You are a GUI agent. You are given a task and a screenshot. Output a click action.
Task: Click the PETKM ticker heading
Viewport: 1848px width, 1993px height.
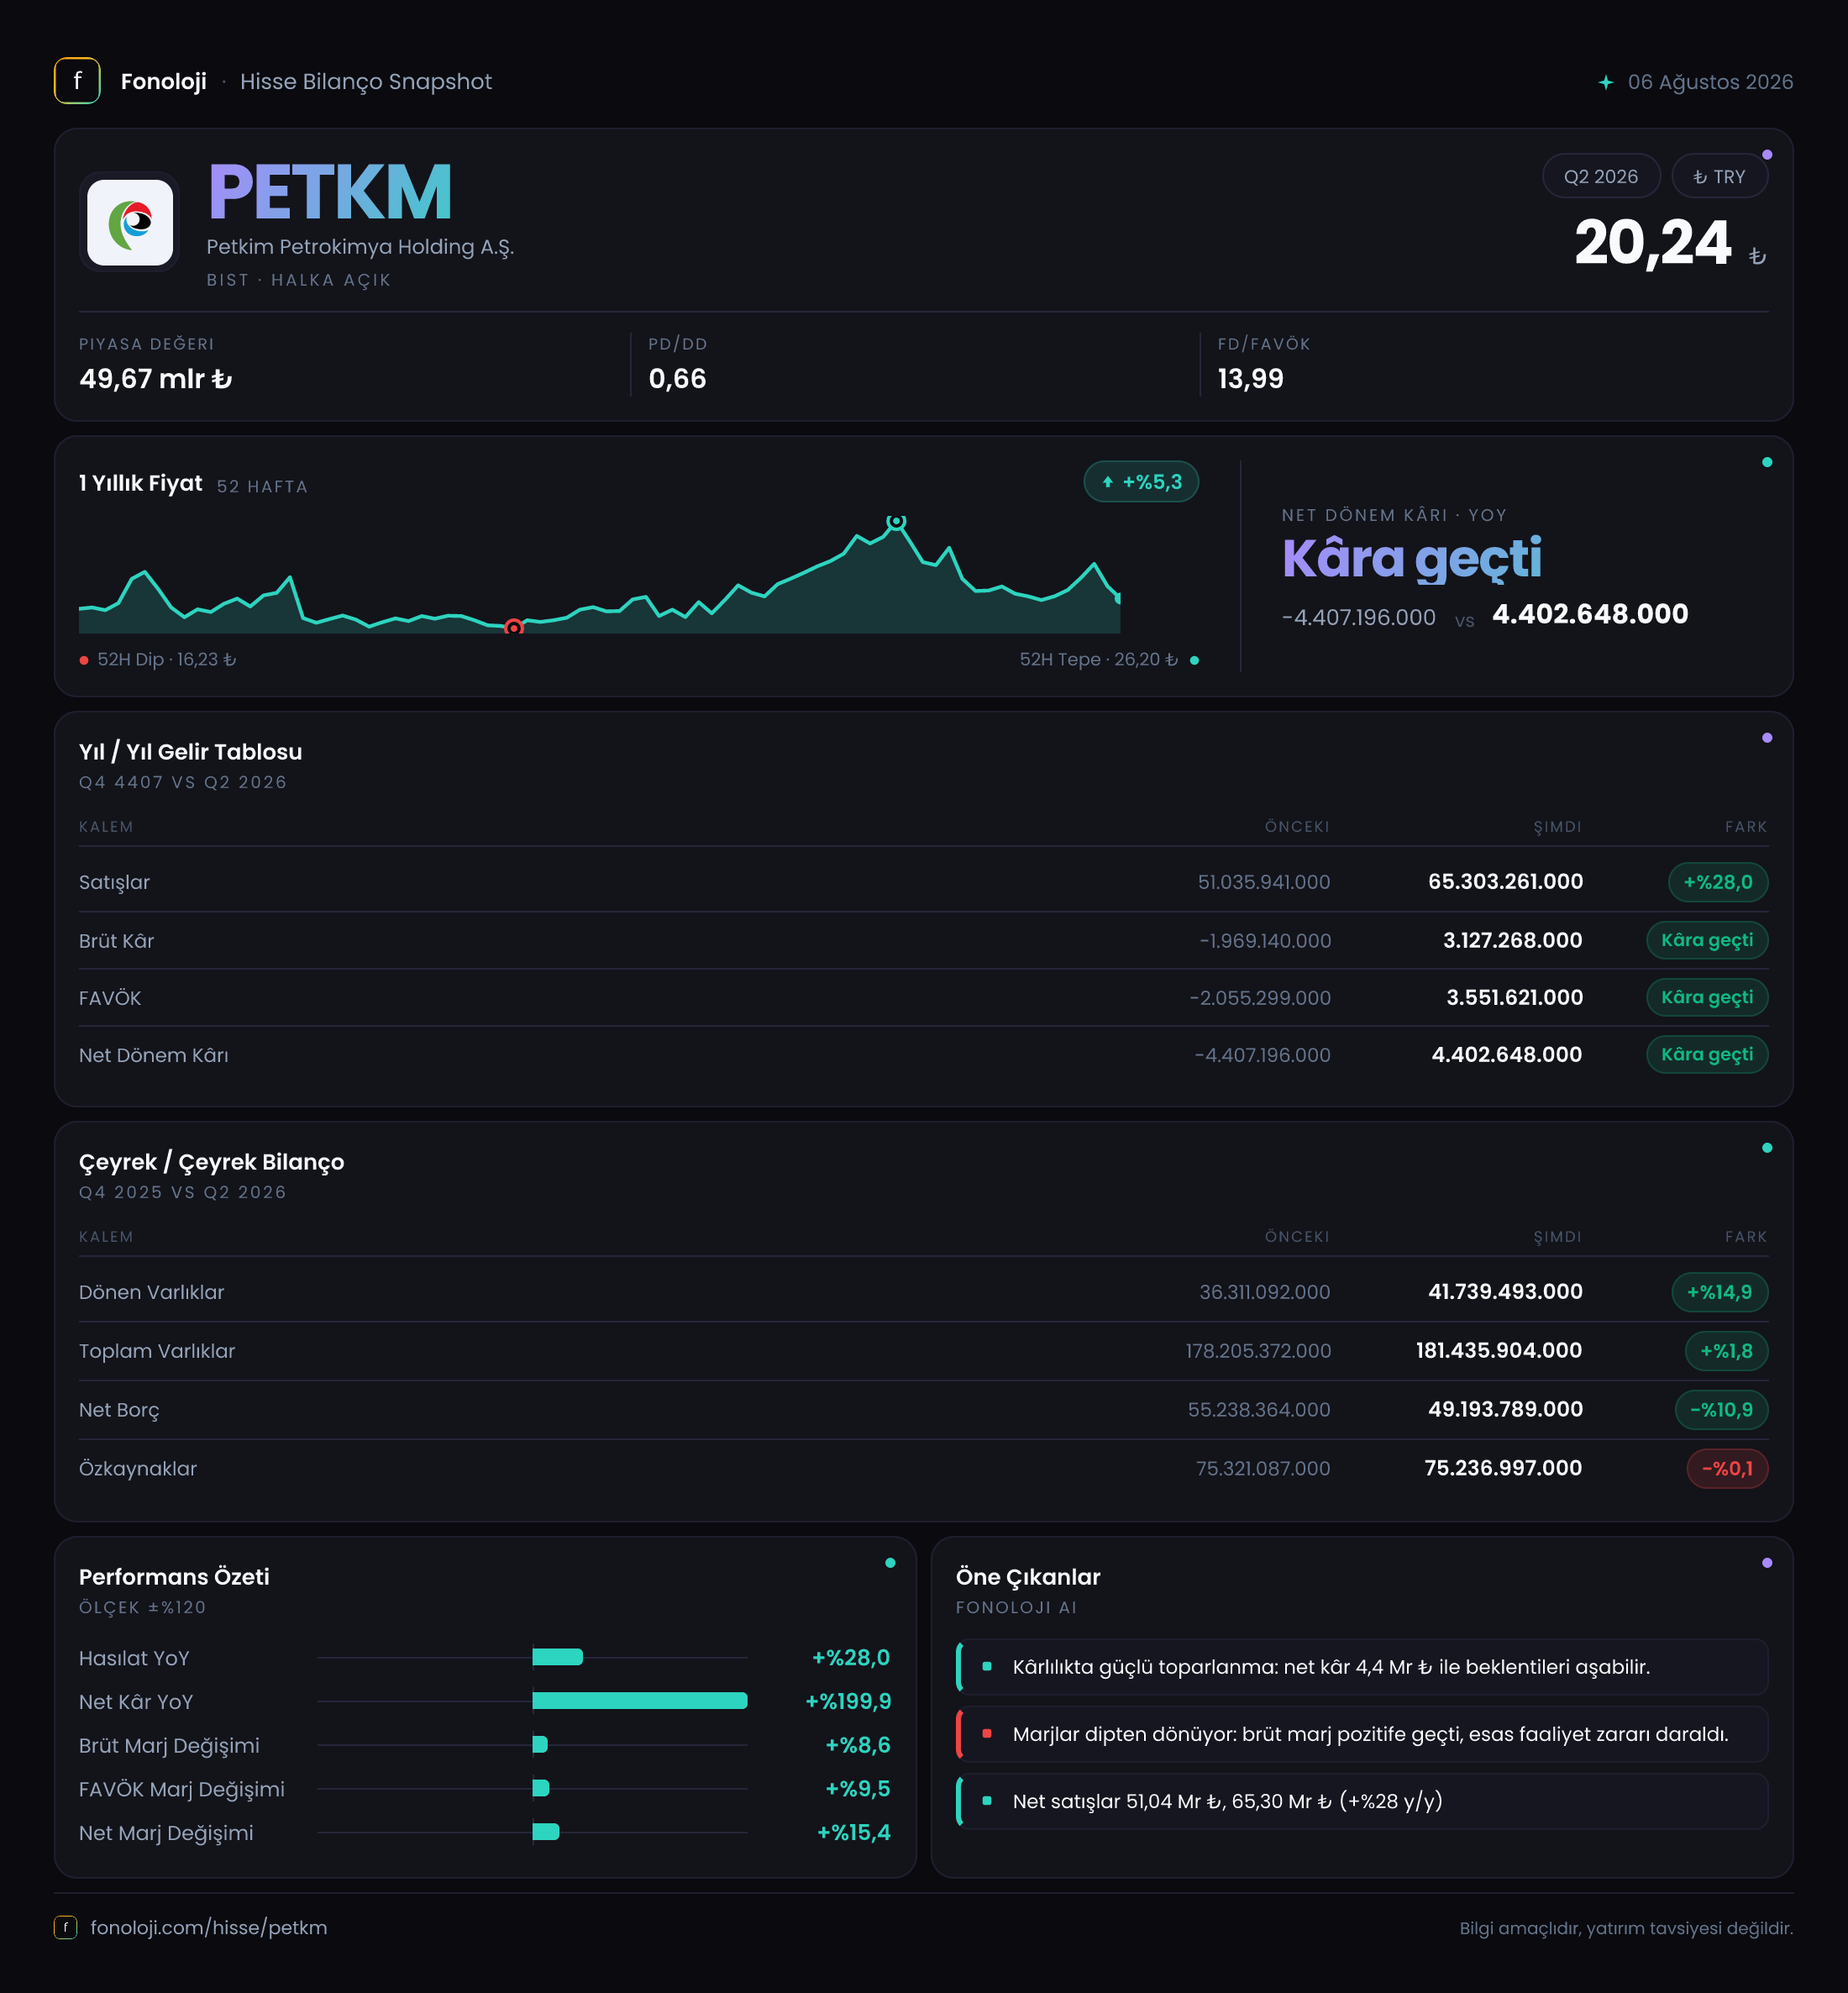tap(330, 192)
